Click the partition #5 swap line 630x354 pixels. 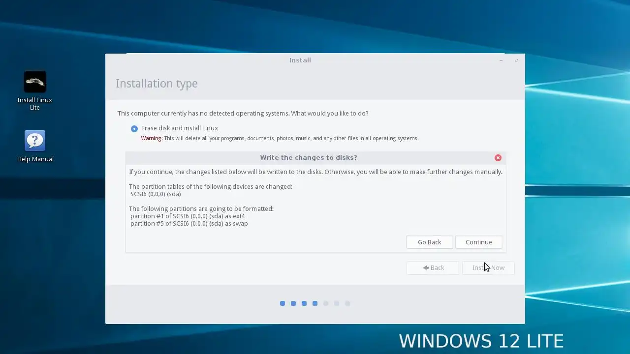coord(189,224)
